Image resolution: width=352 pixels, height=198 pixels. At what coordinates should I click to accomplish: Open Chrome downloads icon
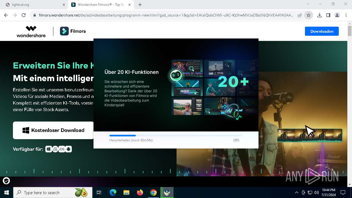(x=320, y=15)
